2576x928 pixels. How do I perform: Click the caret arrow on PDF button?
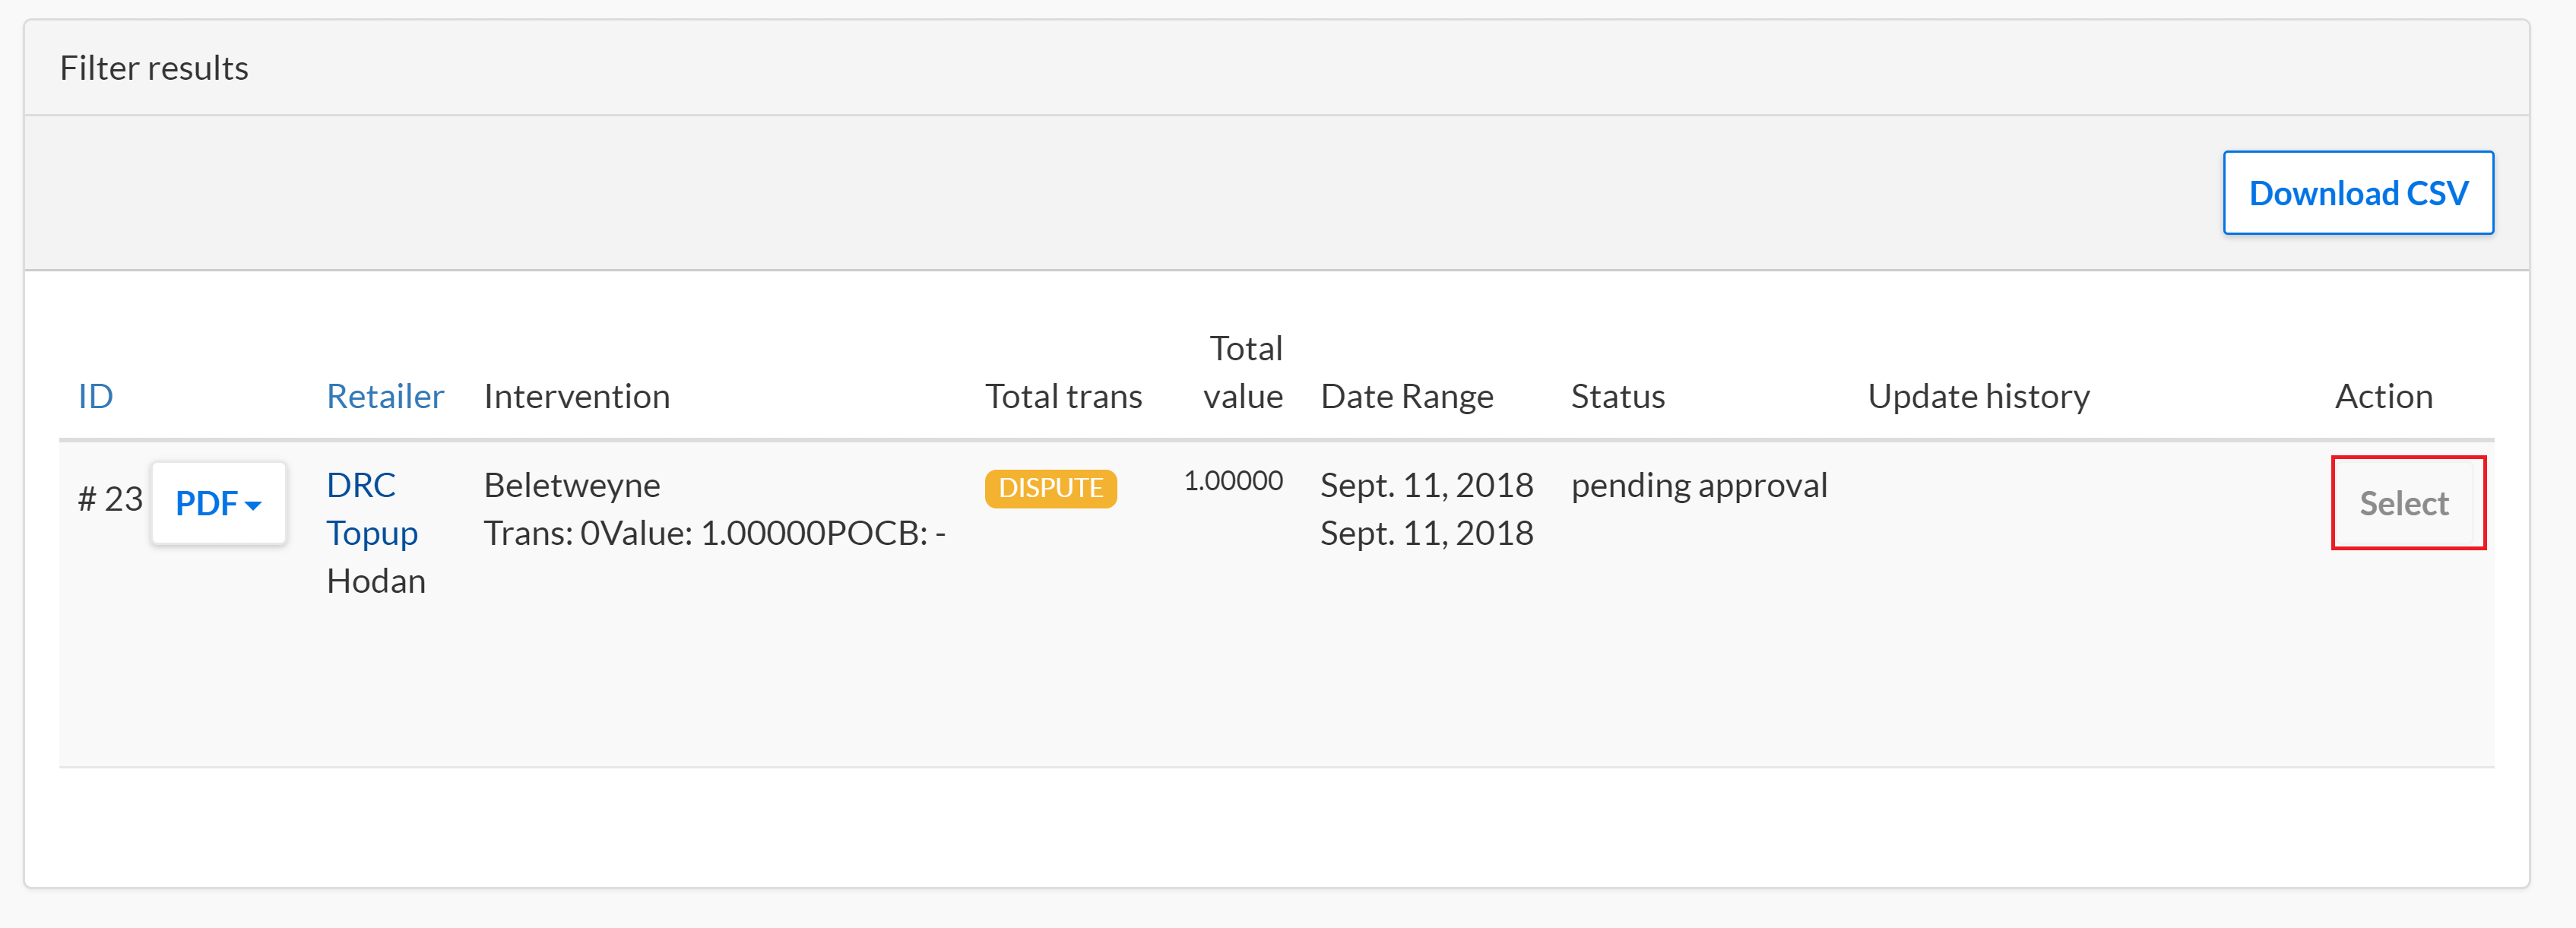click(x=254, y=506)
